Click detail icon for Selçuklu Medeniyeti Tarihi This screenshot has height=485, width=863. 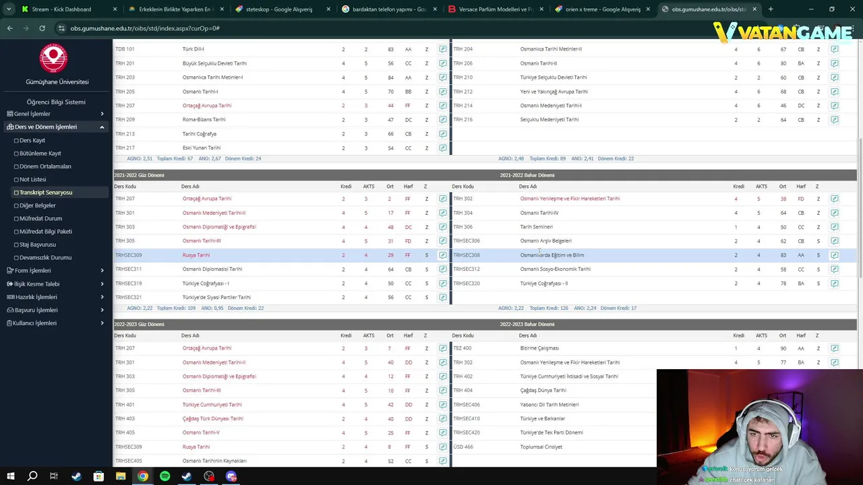[x=834, y=120]
